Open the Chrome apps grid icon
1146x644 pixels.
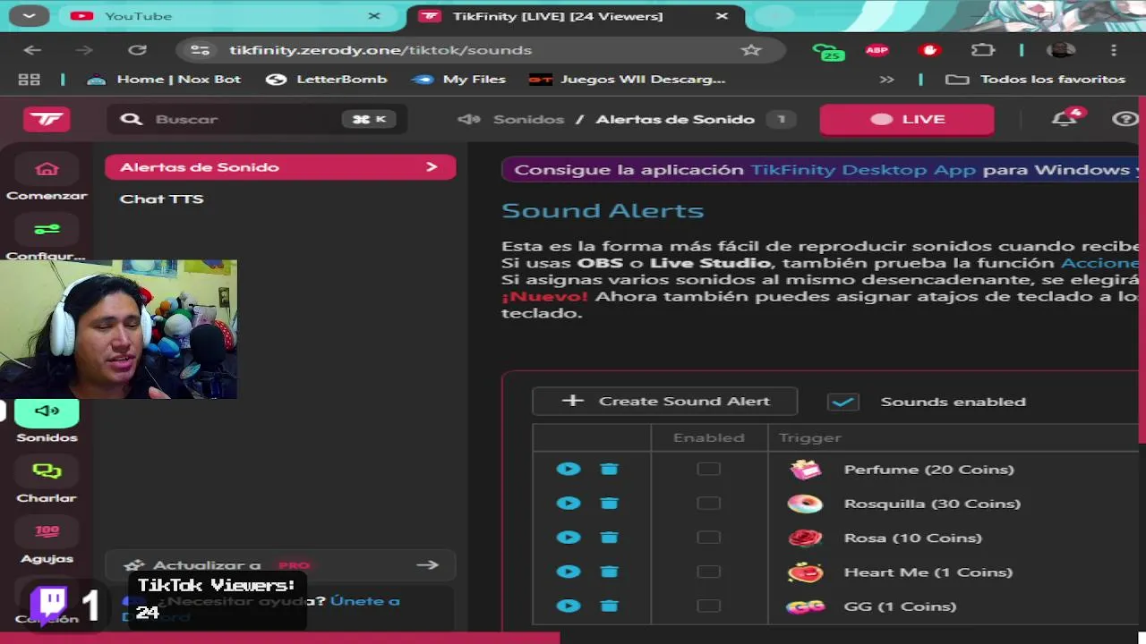(x=30, y=79)
